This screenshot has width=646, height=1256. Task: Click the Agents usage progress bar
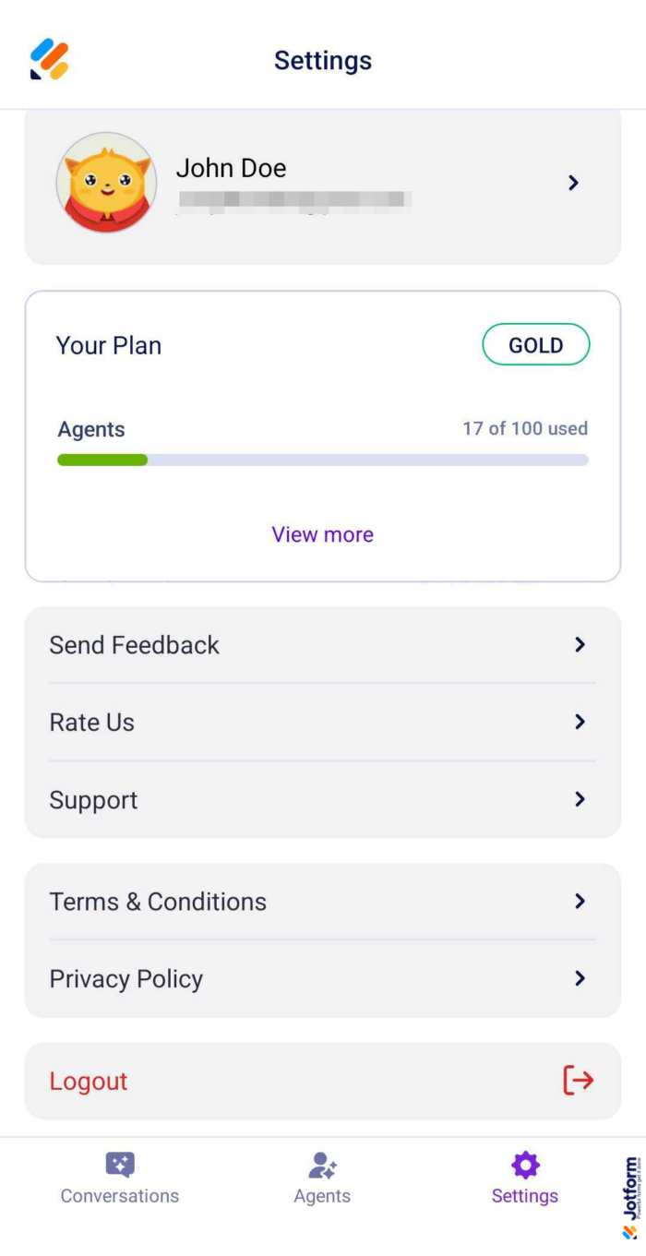[x=322, y=459]
